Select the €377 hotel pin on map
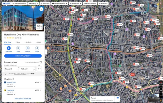 [66, 19]
